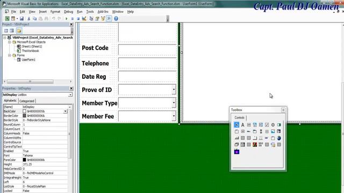The width and height of the screenshot is (344, 193).
Task: Select the Image control in Toolbox
Action: click(x=273, y=131)
